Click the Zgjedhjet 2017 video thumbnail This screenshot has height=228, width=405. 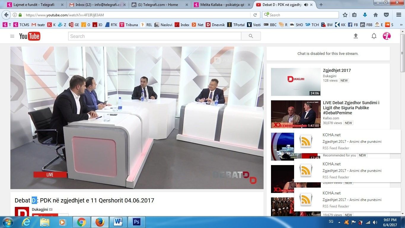[295, 82]
